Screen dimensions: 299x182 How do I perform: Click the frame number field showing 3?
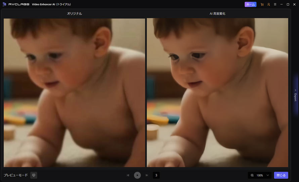click(156, 175)
